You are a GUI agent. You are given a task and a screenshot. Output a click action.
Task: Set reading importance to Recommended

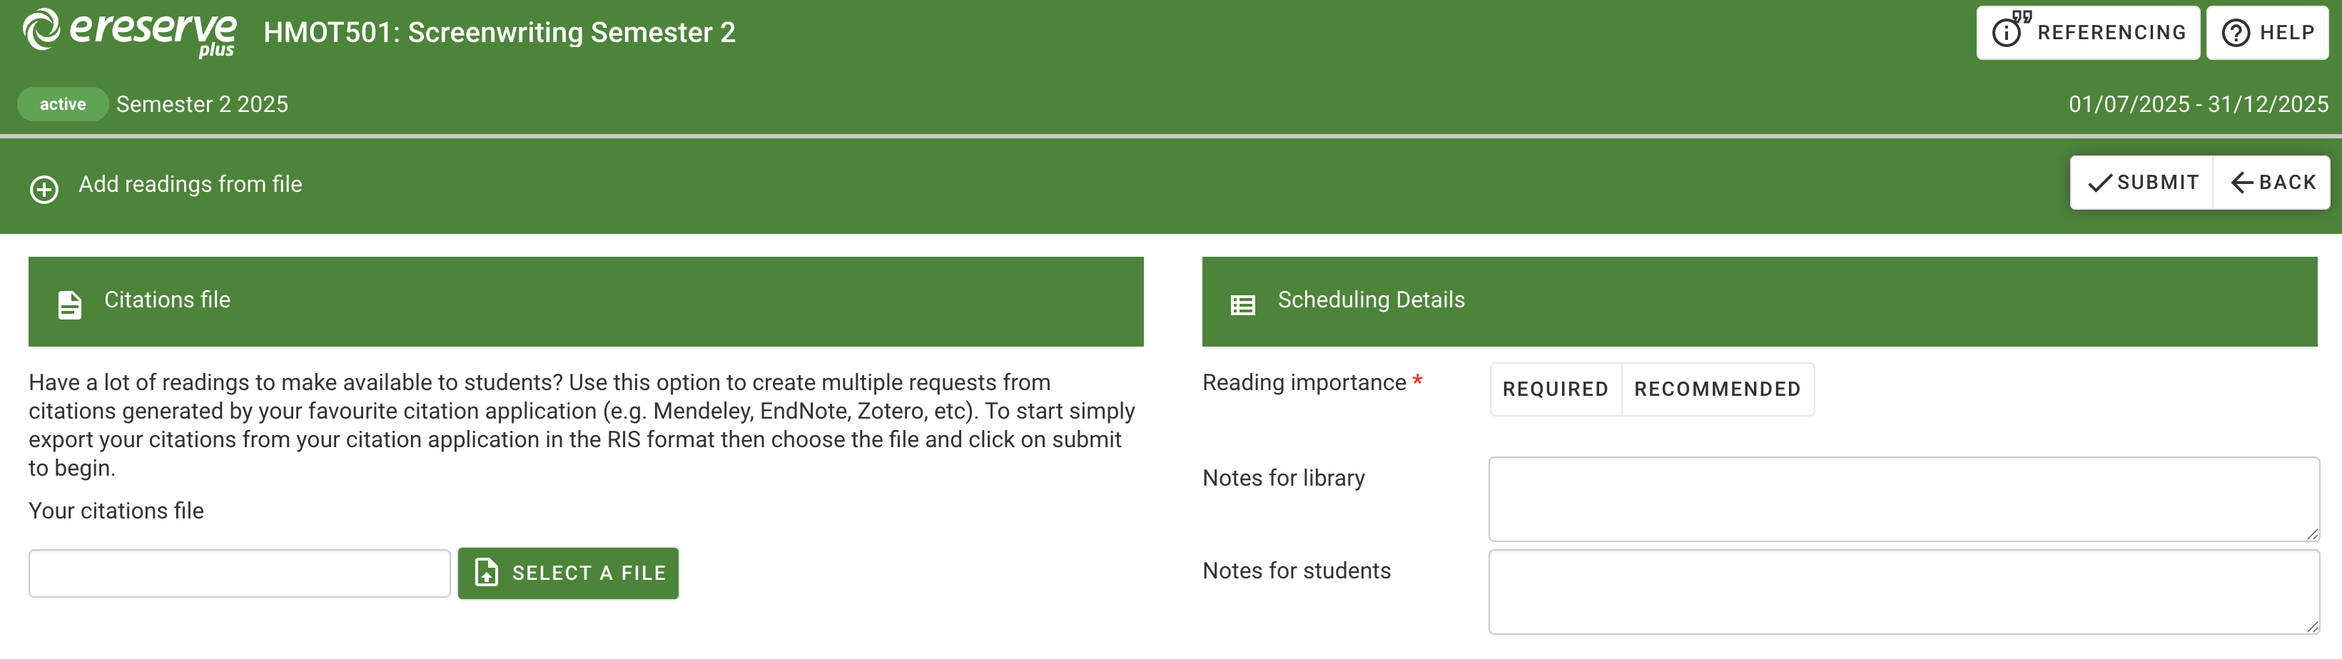coord(1716,389)
